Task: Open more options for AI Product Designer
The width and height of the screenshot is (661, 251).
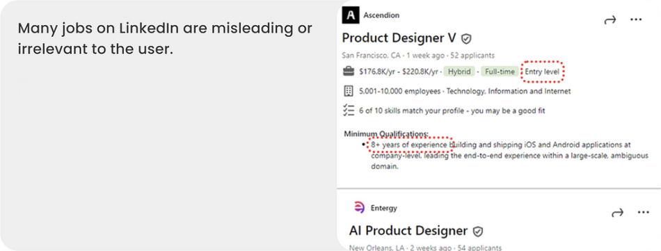Action: (644, 213)
